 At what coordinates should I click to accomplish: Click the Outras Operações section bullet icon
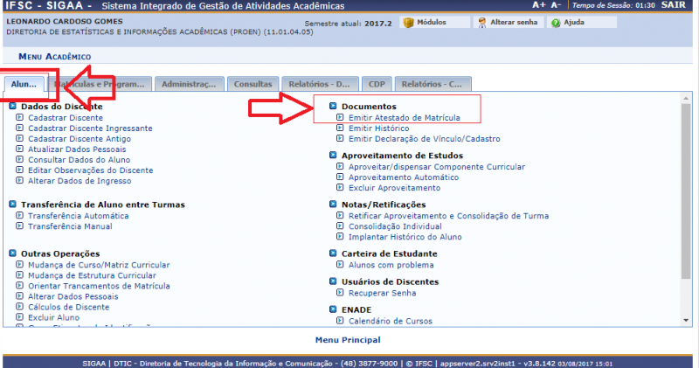point(12,253)
